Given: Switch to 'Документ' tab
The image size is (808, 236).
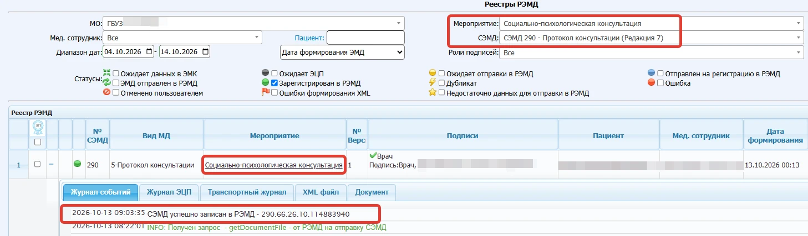Looking at the screenshot, I should (x=372, y=192).
